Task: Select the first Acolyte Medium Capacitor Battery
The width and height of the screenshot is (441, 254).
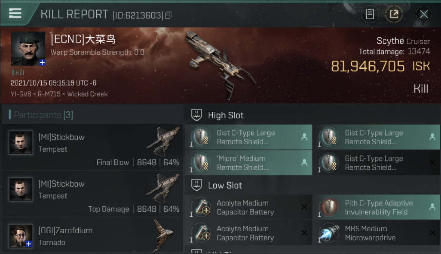Action: [248, 207]
